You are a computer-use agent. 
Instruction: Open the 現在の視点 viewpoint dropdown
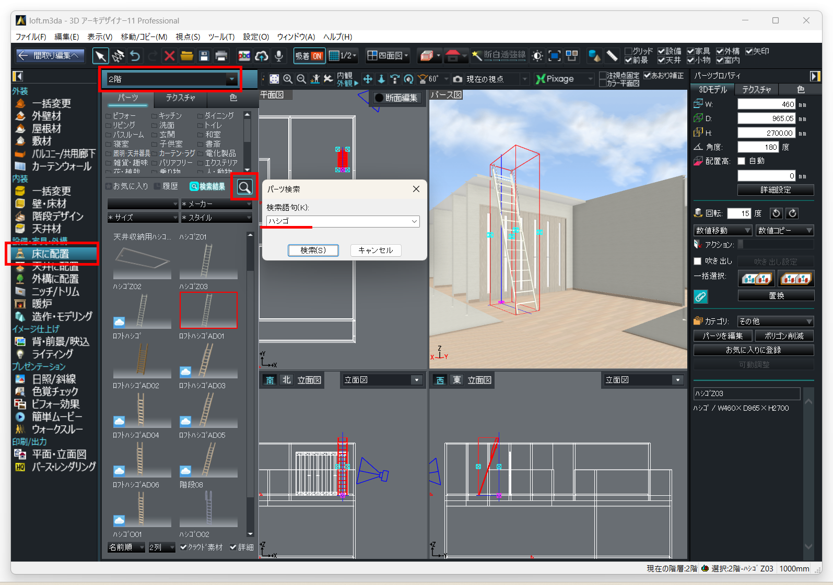[x=524, y=79]
